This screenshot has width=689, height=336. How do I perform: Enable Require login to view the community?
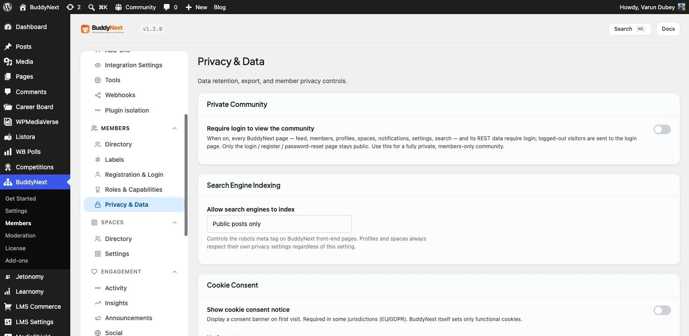pyautogui.click(x=662, y=129)
